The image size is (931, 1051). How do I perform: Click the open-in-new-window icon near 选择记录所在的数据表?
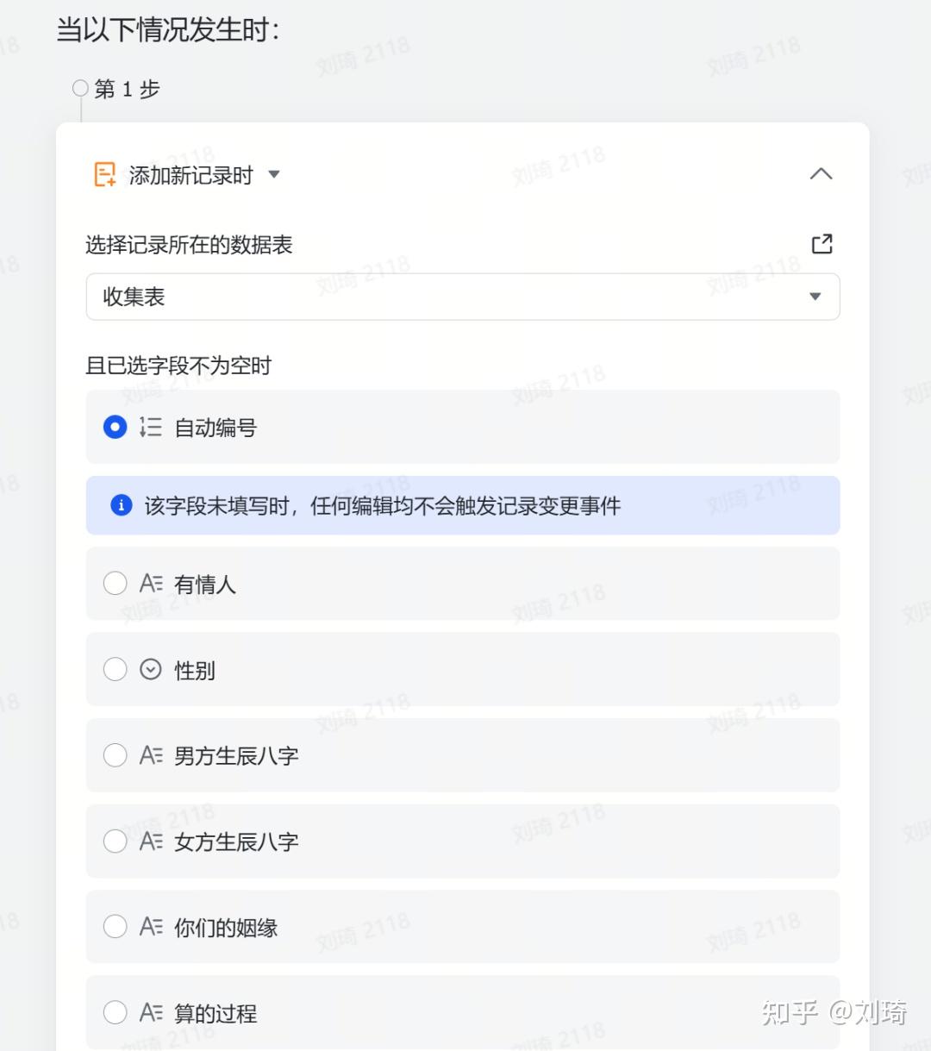pyautogui.click(x=822, y=244)
